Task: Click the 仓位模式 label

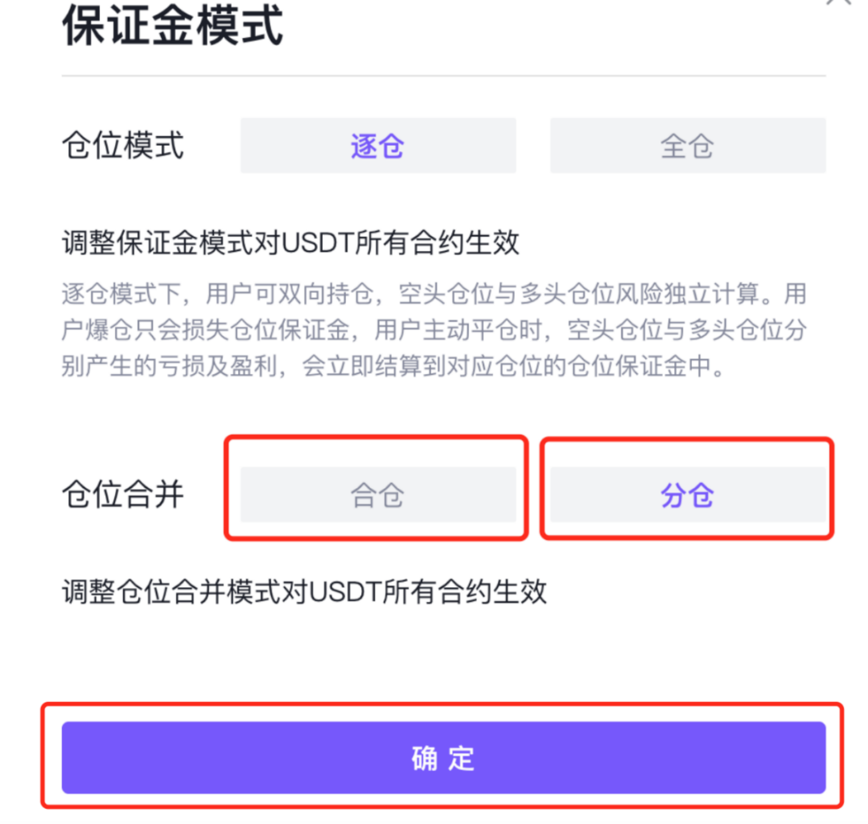Action: coord(122,146)
